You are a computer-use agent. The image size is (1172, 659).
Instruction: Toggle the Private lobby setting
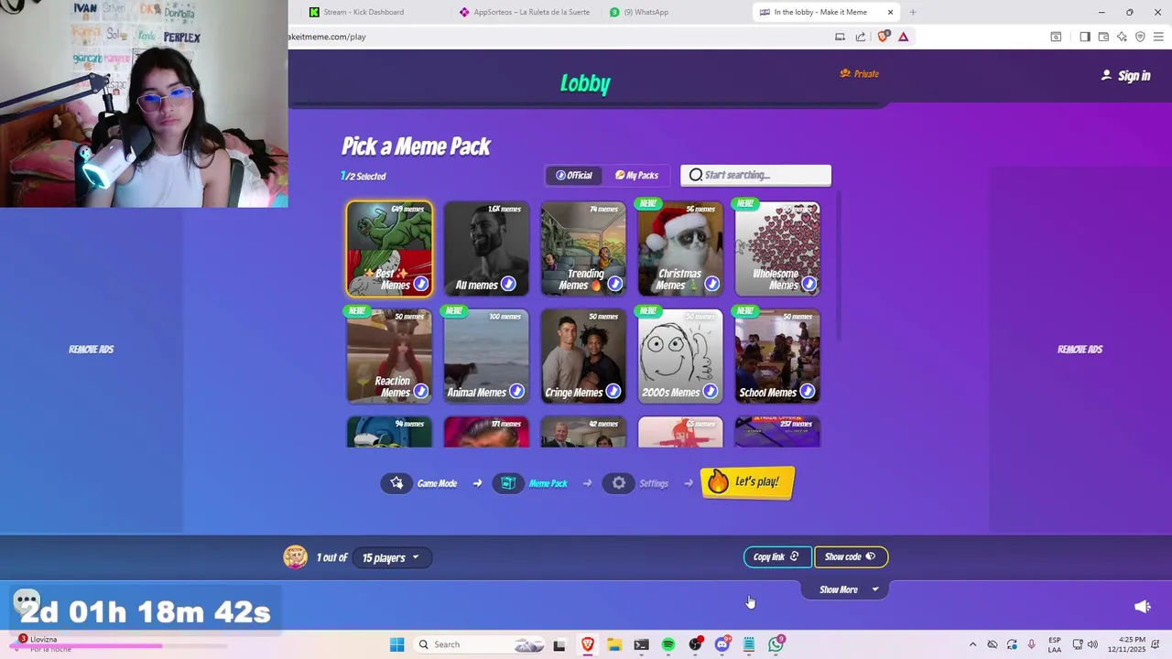[x=859, y=74]
